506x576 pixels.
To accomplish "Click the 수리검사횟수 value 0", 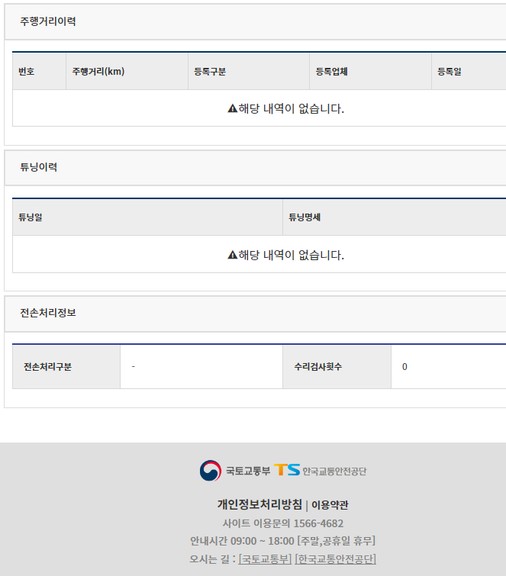I will click(x=404, y=367).
